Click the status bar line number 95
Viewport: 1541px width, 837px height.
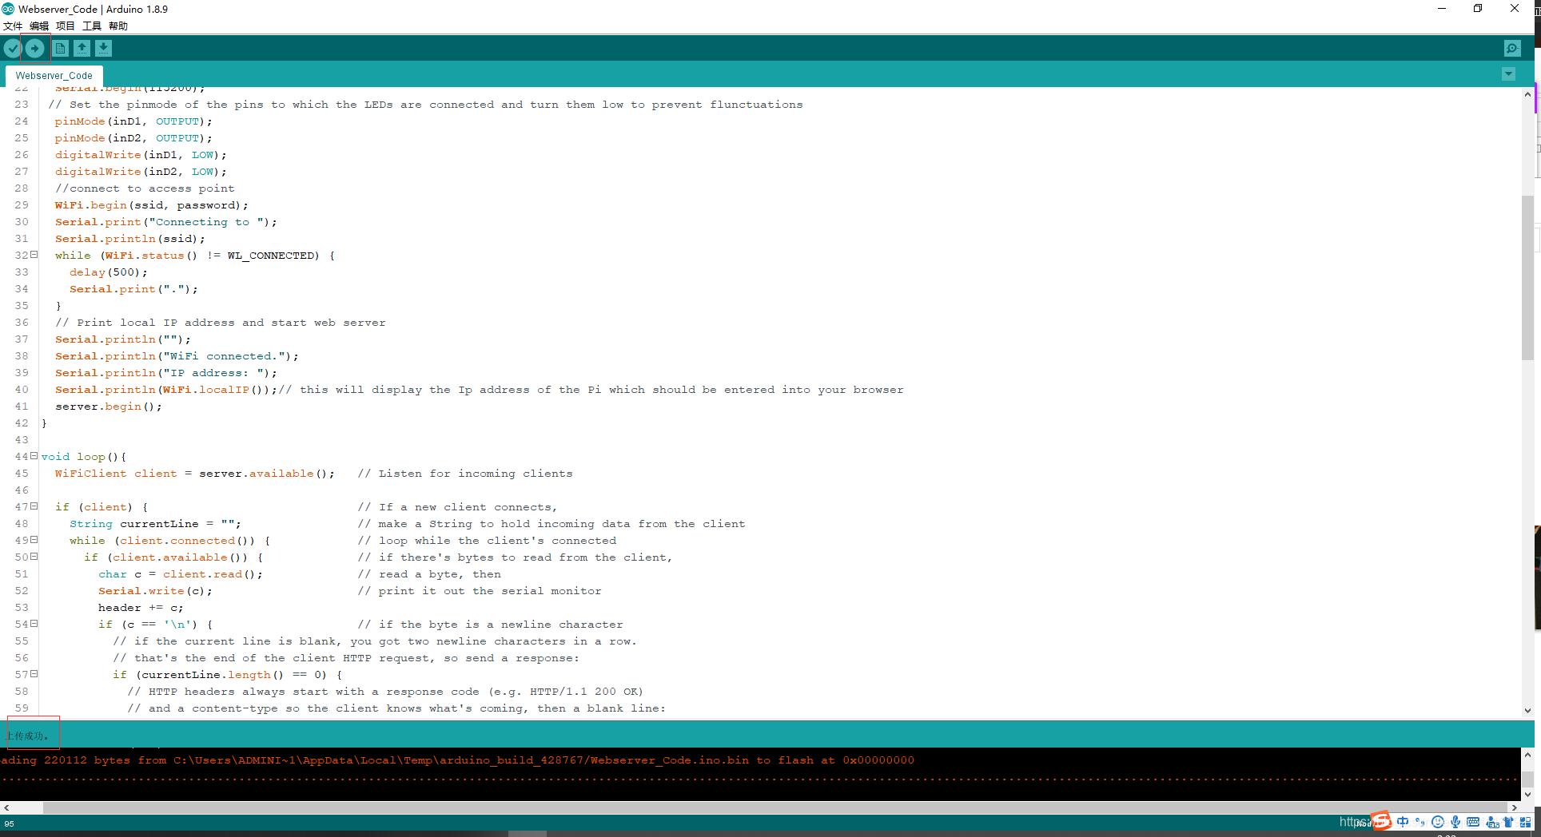10,823
